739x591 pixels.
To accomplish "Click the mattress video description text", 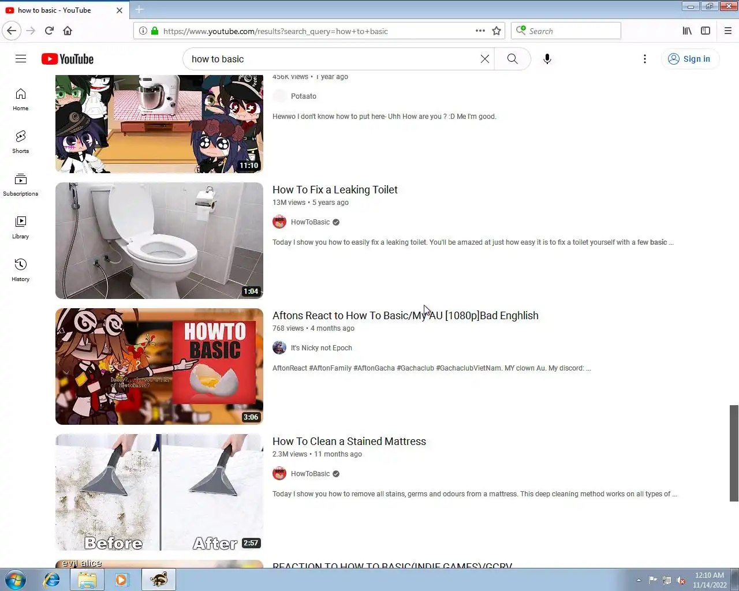I will click(475, 494).
